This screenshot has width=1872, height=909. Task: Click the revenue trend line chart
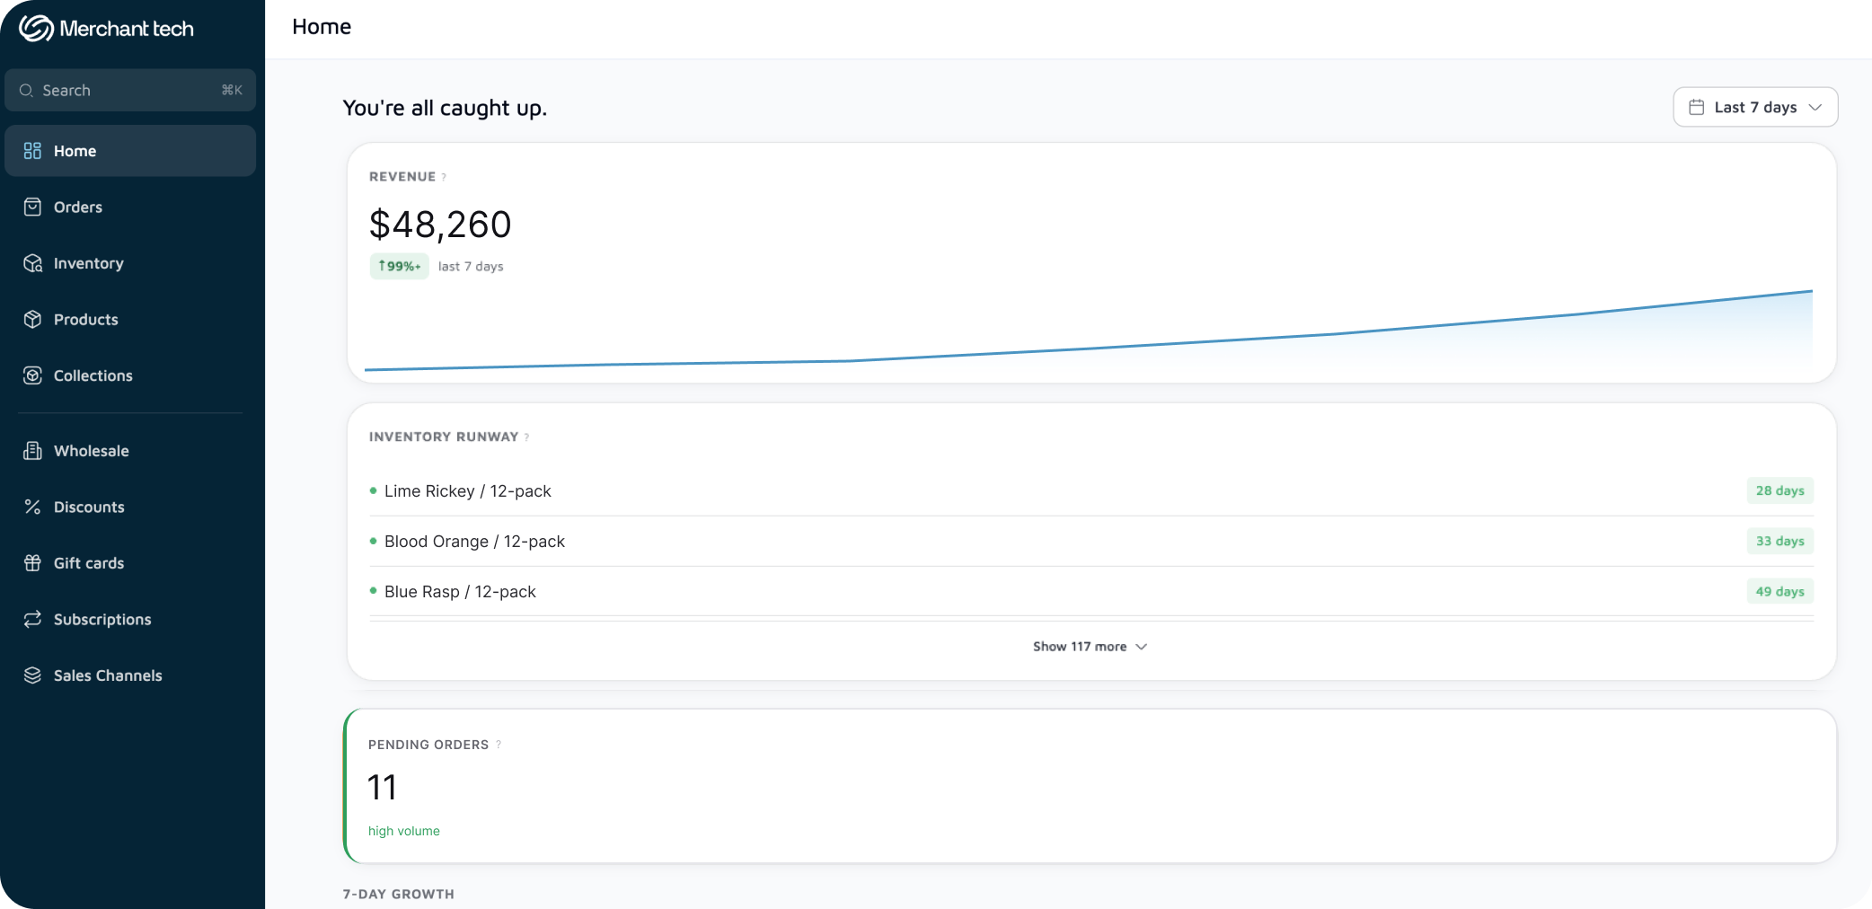point(1089,331)
